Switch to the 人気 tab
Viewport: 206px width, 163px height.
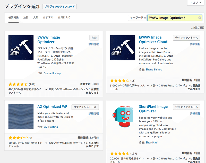click(x=36, y=17)
